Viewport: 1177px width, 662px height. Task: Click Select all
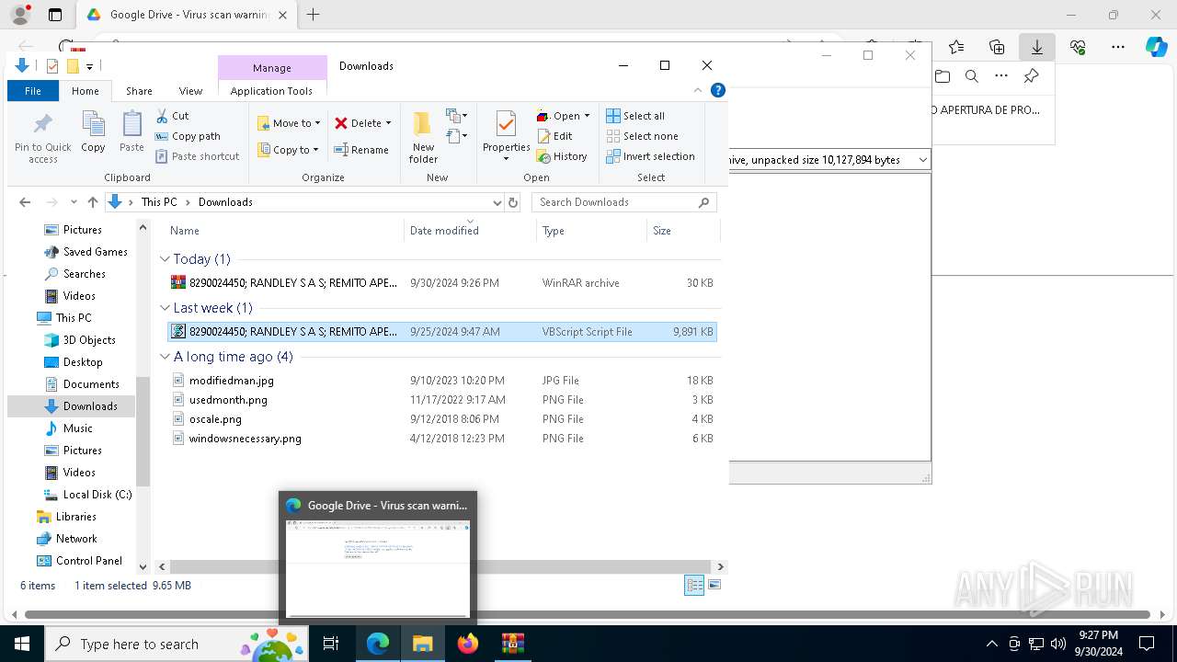coord(635,116)
